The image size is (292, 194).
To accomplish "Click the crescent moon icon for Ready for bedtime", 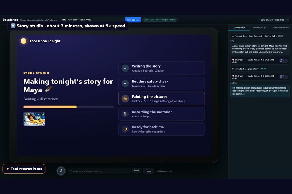I will (x=125, y=129).
